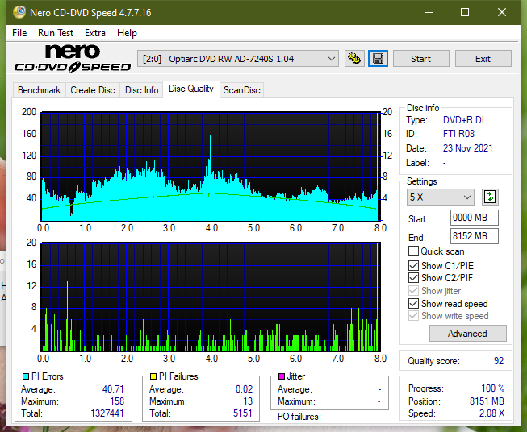The height and width of the screenshot is (432, 527).
Task: Click the PO failures label
Action: tap(299, 417)
